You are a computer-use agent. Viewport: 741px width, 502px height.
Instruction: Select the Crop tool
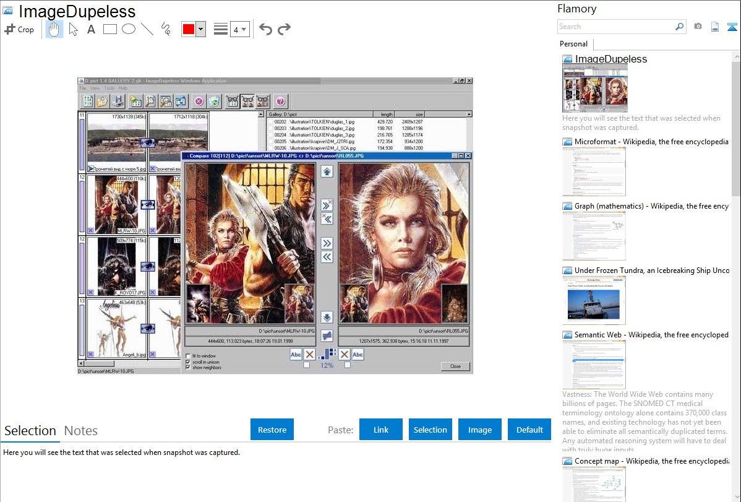coord(19,29)
